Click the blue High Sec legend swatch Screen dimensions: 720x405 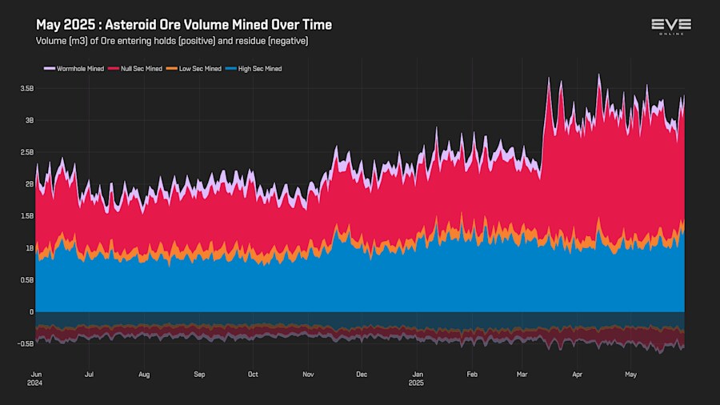point(231,68)
